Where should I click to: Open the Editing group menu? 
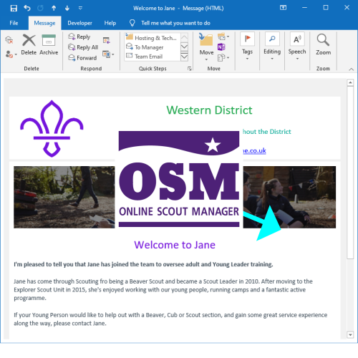click(x=272, y=46)
